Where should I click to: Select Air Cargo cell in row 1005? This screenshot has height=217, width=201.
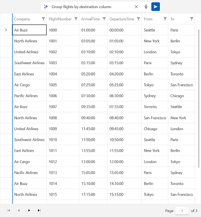(x=29, y=85)
